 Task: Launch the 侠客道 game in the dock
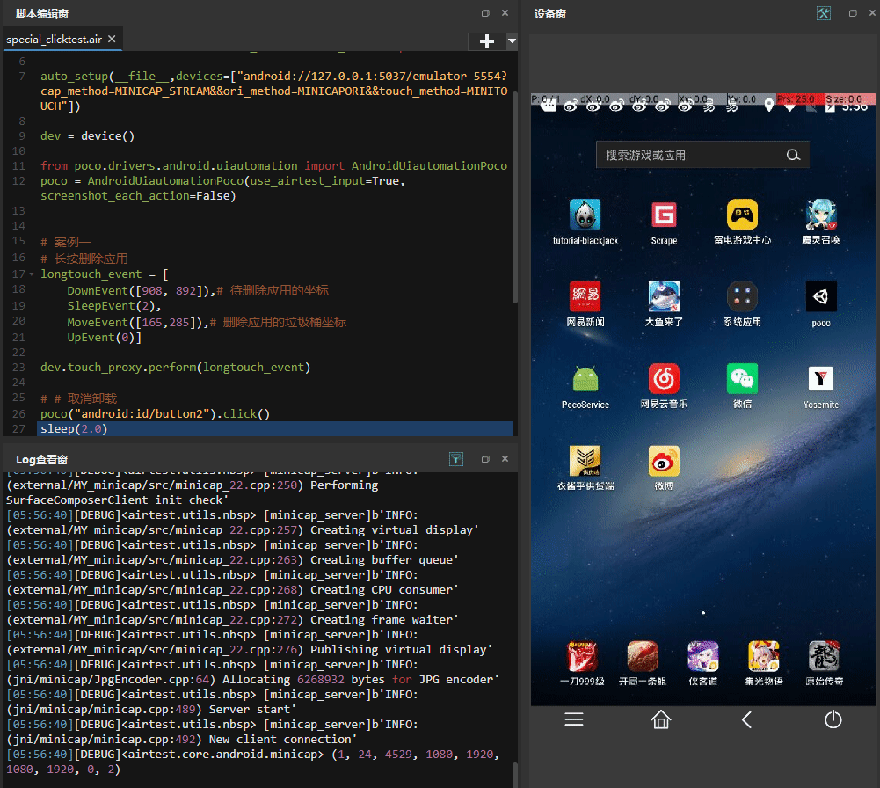(x=703, y=656)
